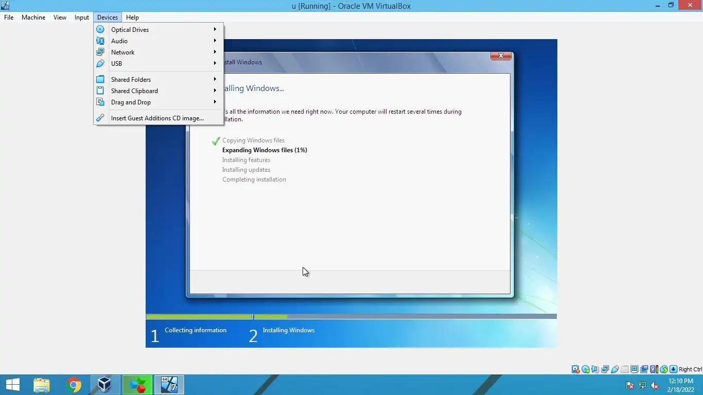
Task: Open the USB devices submenu
Action: click(159, 63)
